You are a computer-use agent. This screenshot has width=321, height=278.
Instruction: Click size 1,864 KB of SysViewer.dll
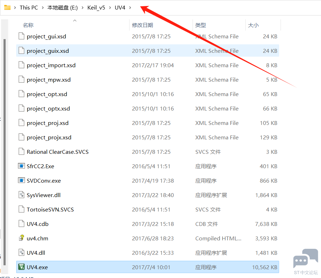[266, 195]
